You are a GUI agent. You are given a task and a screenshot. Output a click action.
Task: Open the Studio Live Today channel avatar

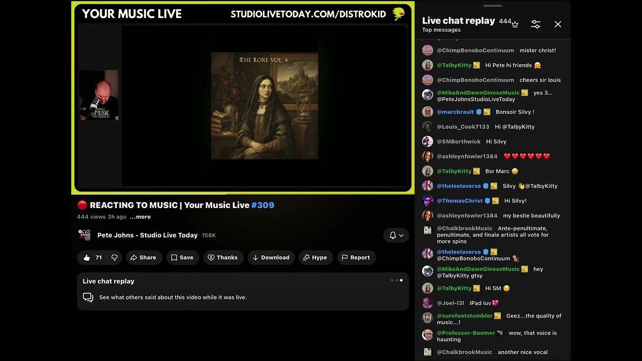(x=85, y=235)
